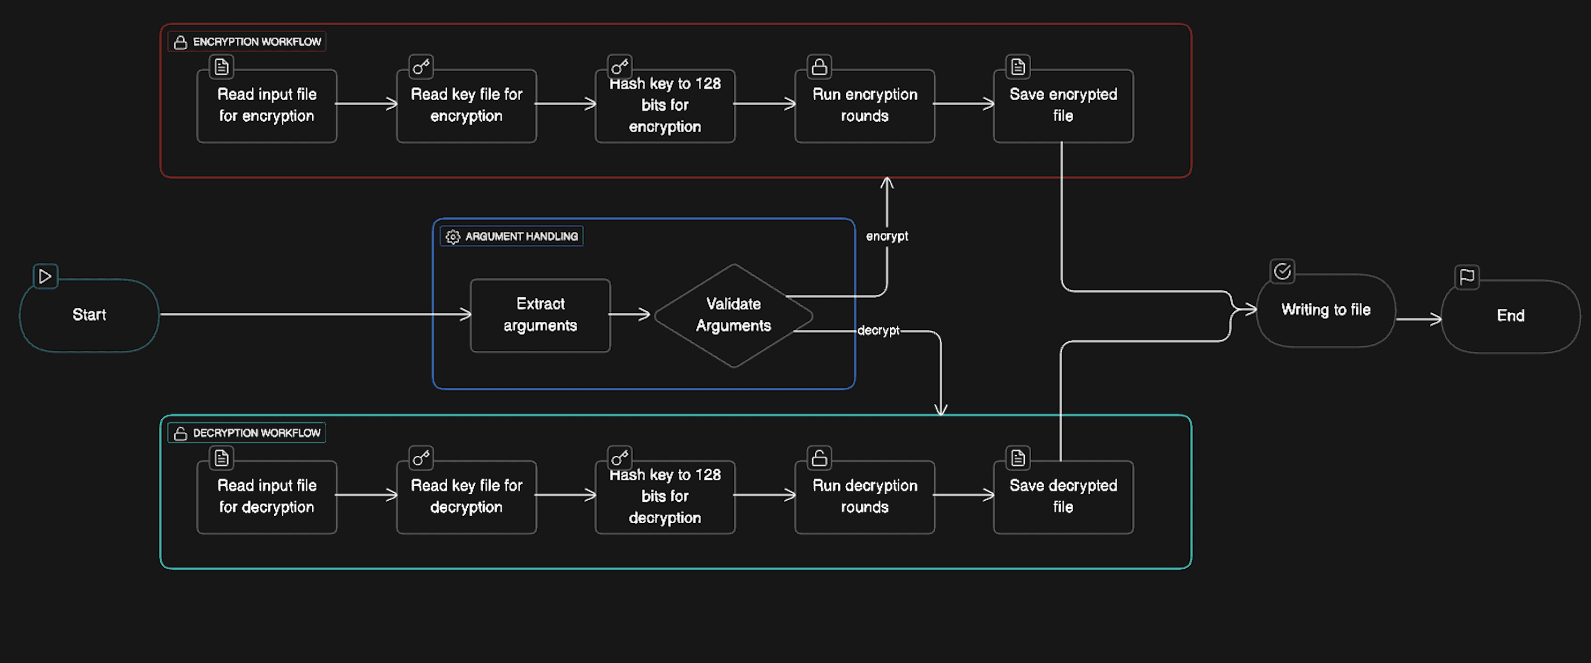Select the Decryption Workflow group label

click(x=256, y=433)
